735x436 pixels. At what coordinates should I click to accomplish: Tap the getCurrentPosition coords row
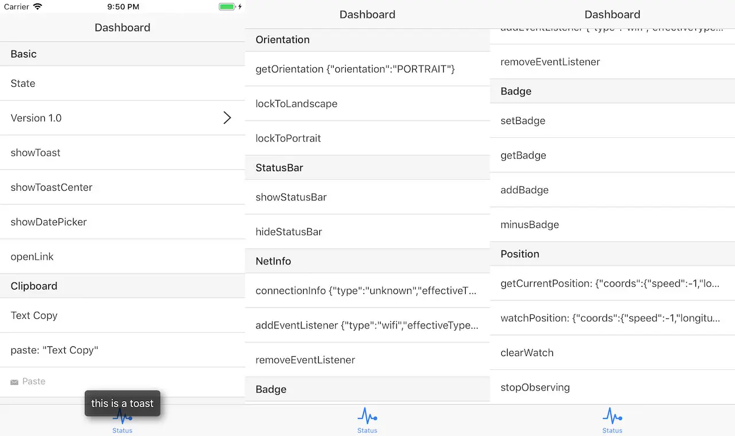click(x=612, y=283)
